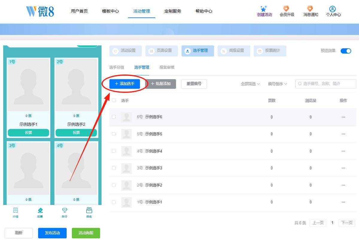Open 消息通知 notification icon

click(310, 9)
